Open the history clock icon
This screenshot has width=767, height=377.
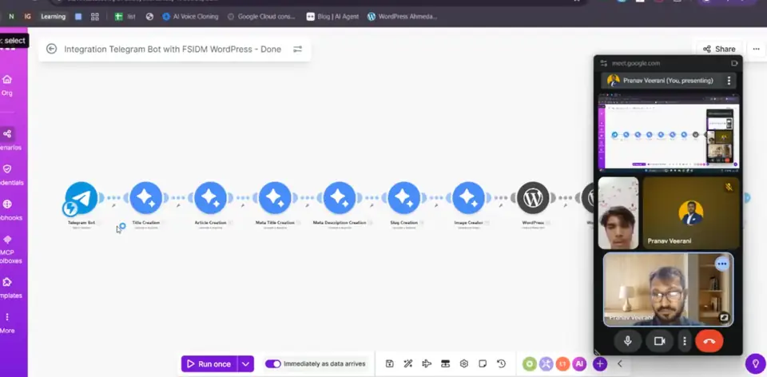pyautogui.click(x=501, y=363)
